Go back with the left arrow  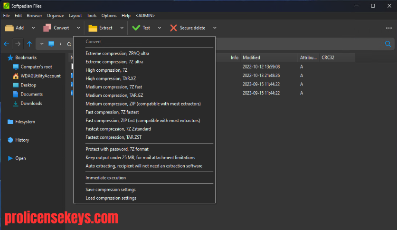pos(7,44)
